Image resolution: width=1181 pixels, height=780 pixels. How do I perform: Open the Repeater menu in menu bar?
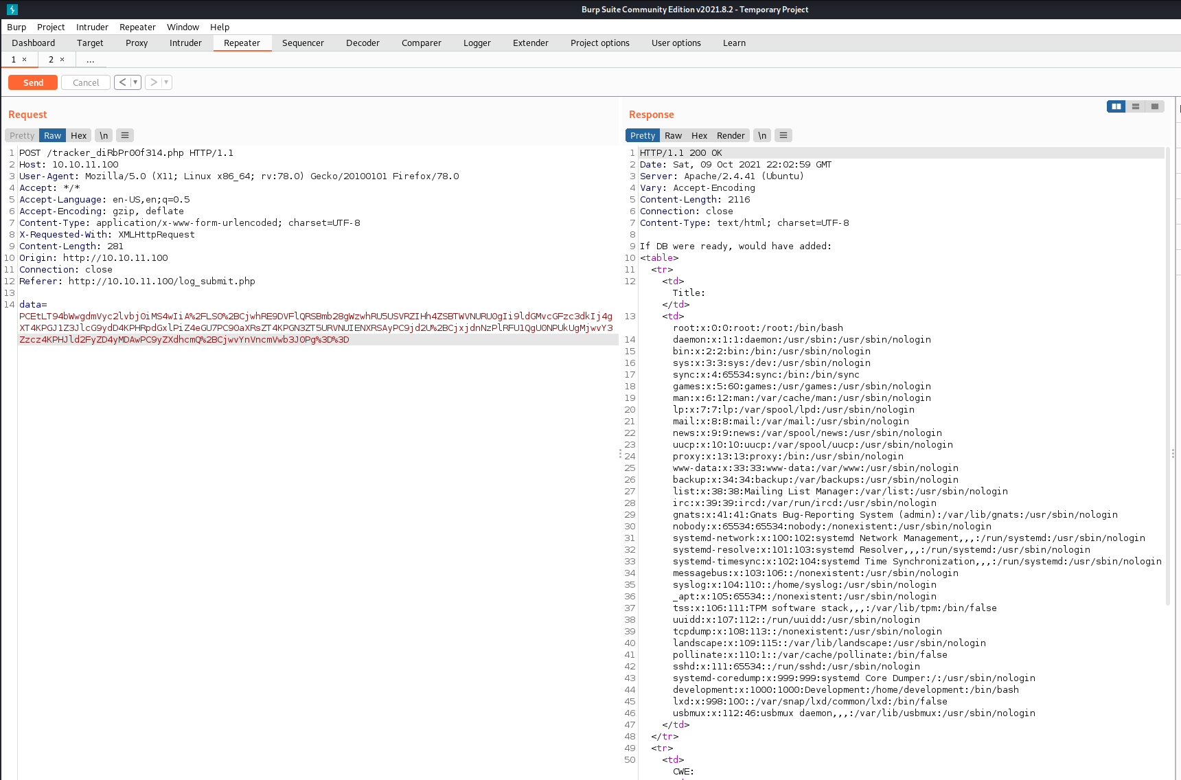click(x=137, y=27)
